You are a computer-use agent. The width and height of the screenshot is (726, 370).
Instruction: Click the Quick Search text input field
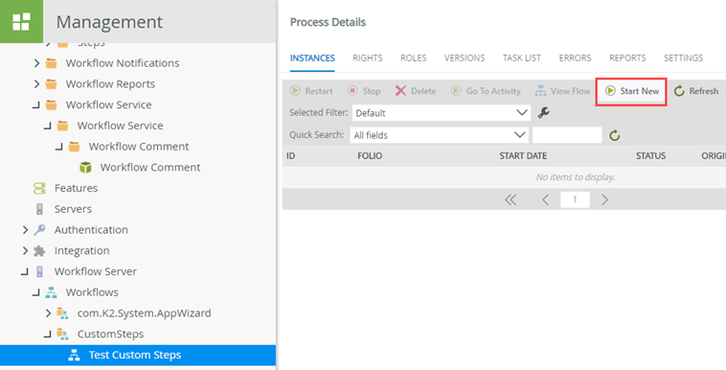(567, 135)
